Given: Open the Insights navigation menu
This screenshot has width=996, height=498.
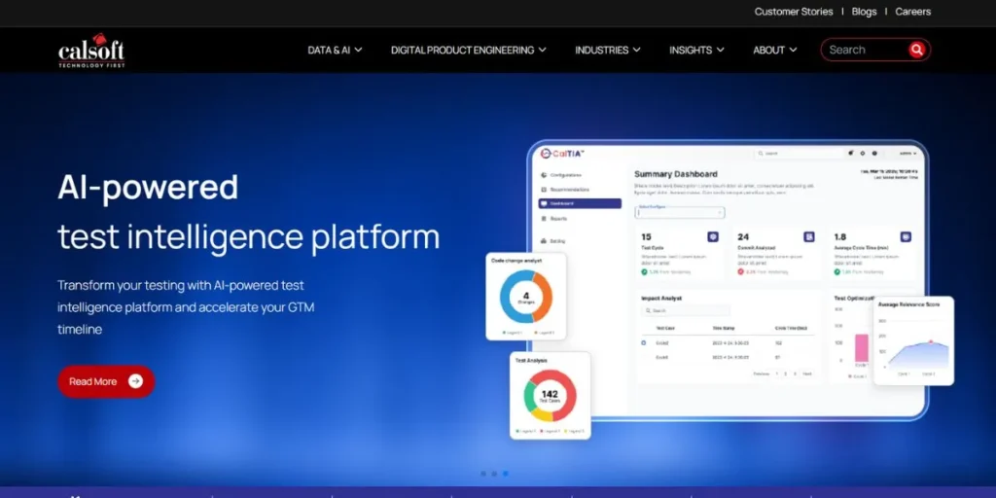Looking at the screenshot, I should click(x=696, y=50).
